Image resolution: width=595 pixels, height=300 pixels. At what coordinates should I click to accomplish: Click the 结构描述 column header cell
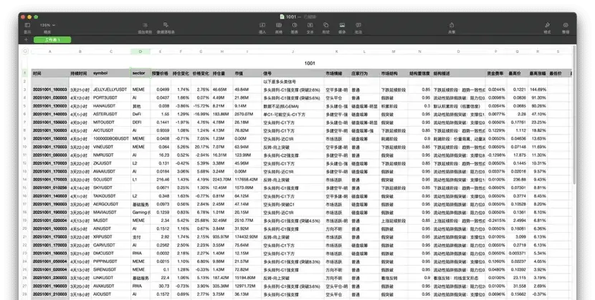459,73
